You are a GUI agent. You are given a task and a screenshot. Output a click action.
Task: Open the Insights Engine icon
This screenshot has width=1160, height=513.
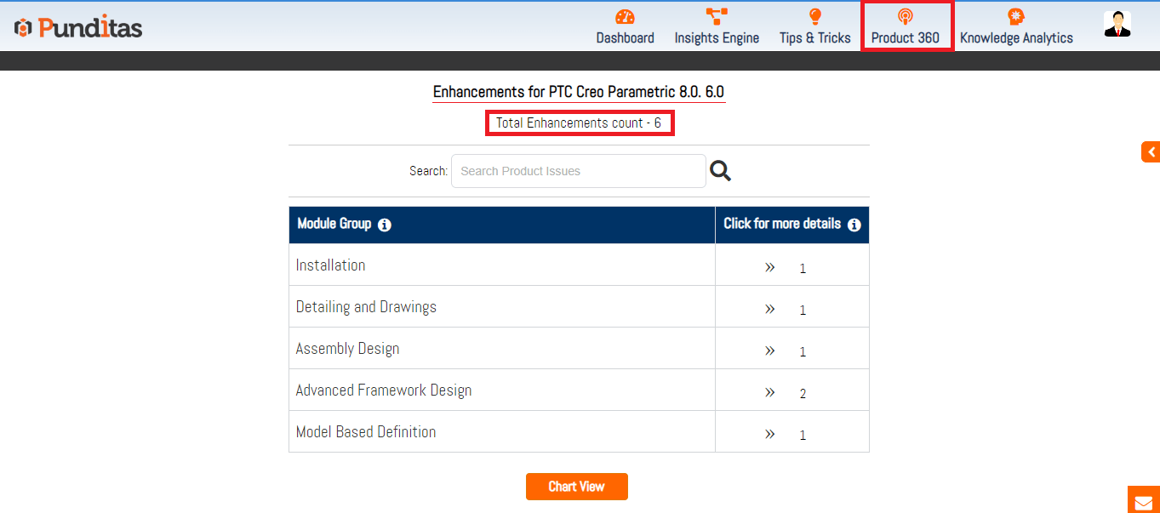[717, 17]
